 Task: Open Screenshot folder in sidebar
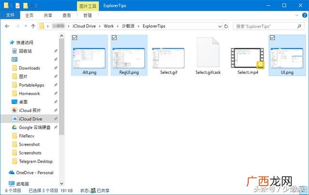[29, 144]
